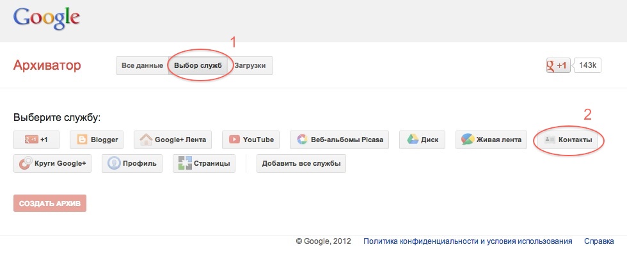Switch to the Все данные tab
This screenshot has height=256, width=627.
(x=142, y=65)
